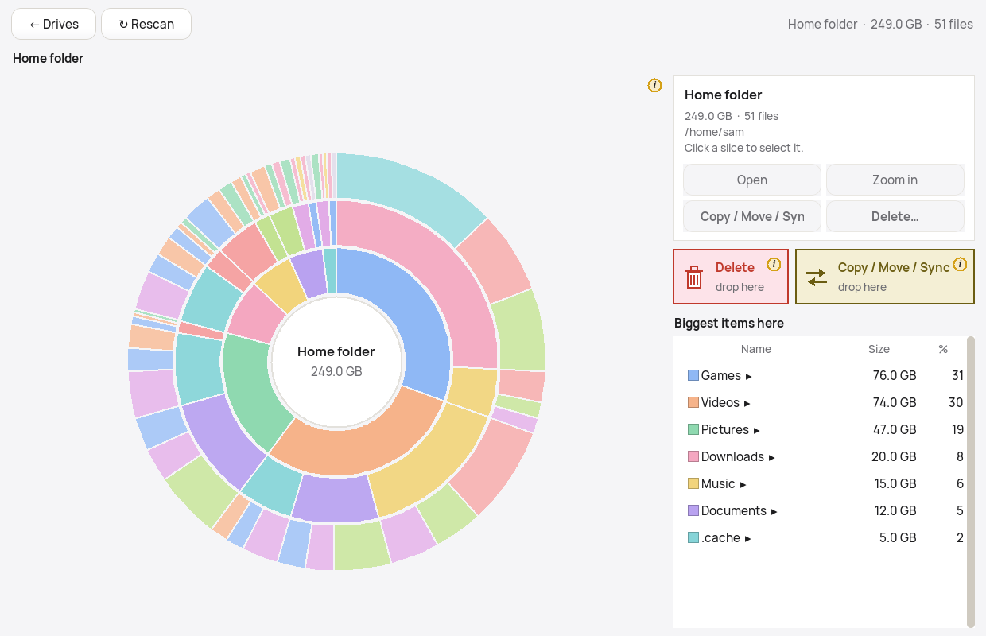Click the orange Videos color swatch

tap(693, 402)
